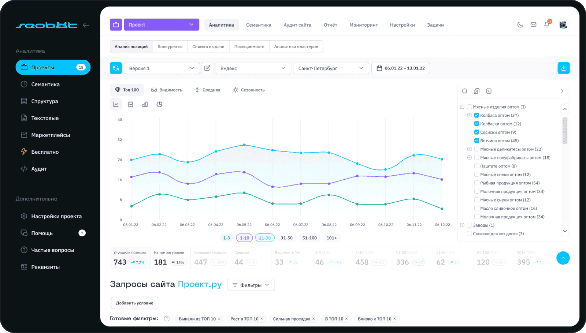Switch to the bar chart view
586x333 pixels.
pyautogui.click(x=145, y=104)
